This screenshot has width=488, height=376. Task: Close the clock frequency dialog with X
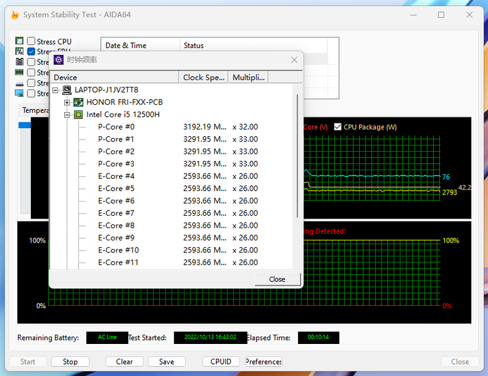coord(294,59)
